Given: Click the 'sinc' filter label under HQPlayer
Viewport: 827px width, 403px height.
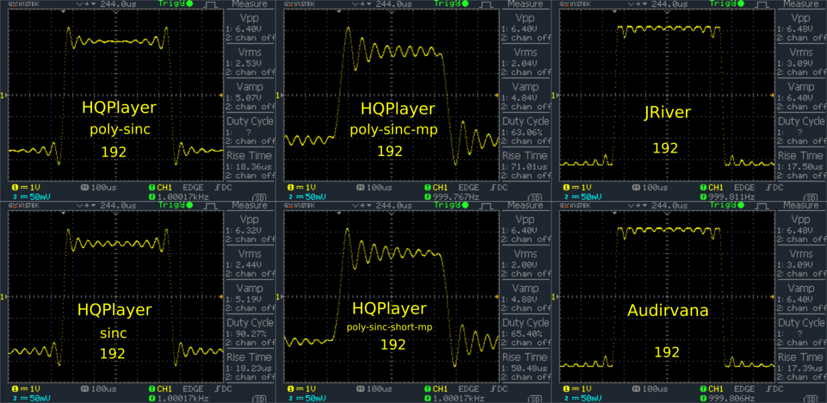Looking at the screenshot, I should 114,333.
